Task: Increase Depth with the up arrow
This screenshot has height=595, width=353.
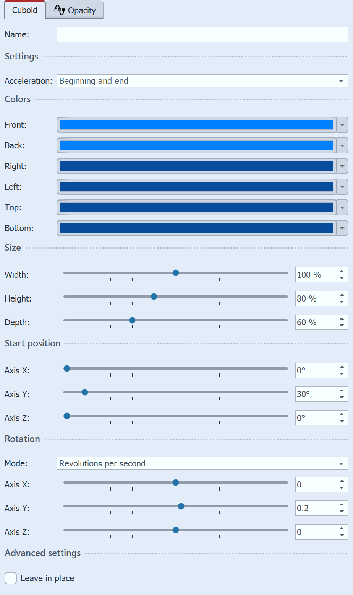Action: 342,319
